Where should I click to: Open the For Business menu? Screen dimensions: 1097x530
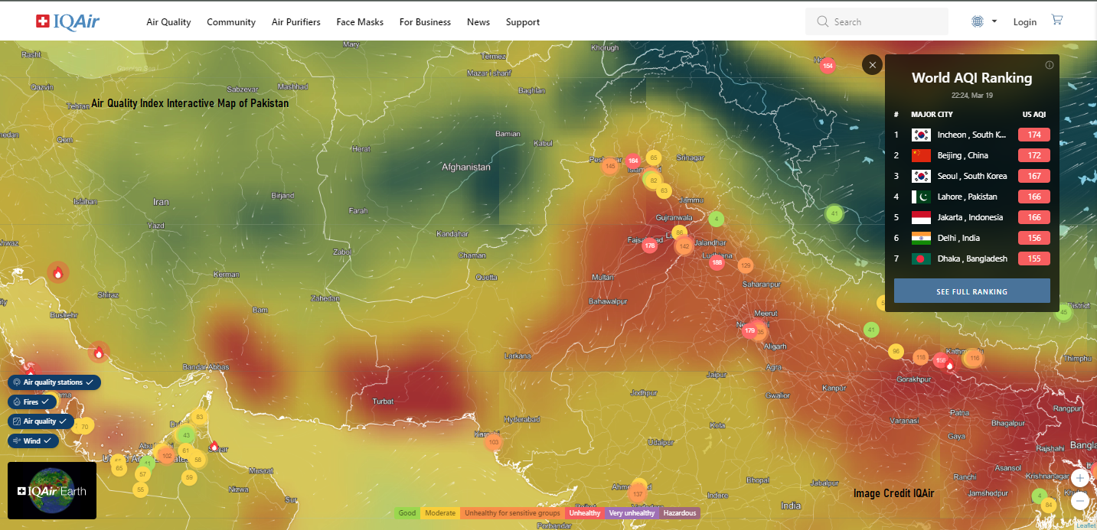[425, 22]
